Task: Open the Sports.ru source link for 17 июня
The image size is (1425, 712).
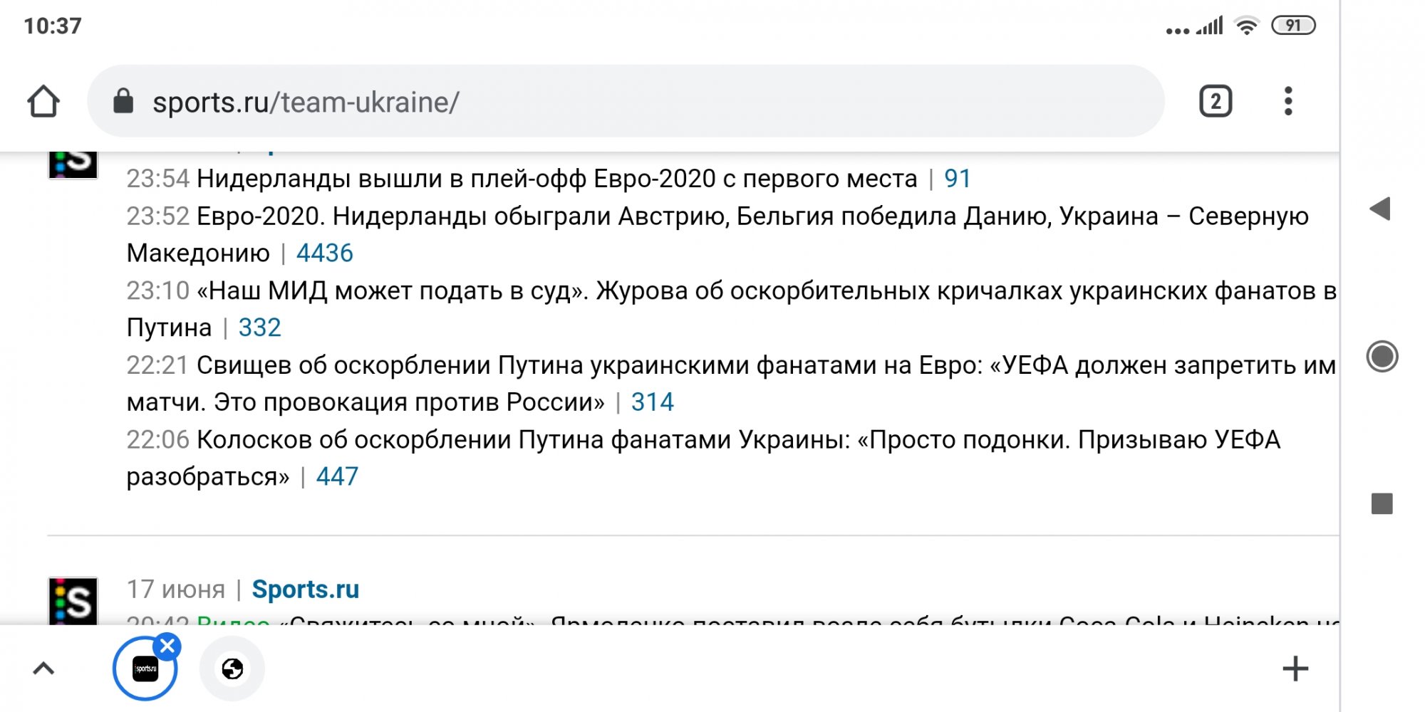Action: click(x=306, y=590)
